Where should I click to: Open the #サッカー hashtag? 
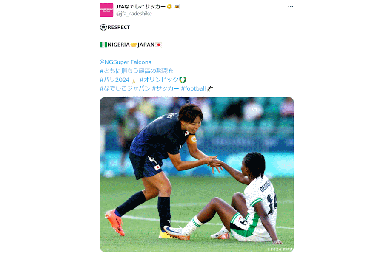tap(166, 88)
